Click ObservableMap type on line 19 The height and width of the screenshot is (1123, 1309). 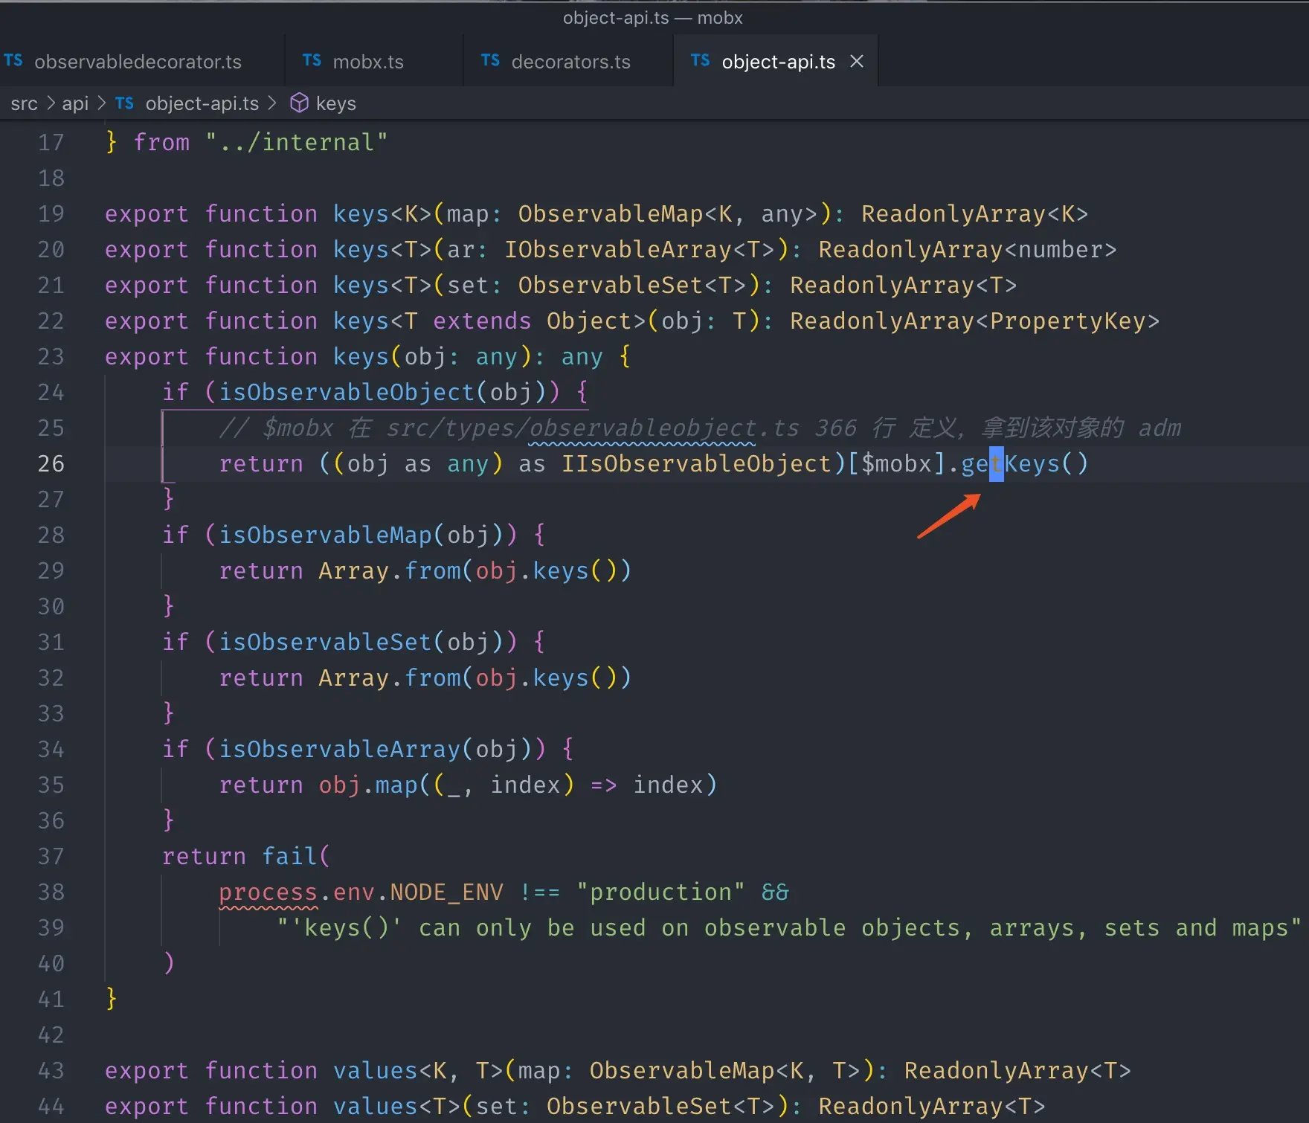point(610,213)
